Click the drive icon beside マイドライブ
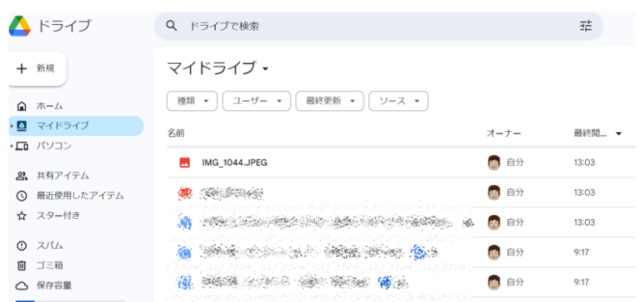 tap(22, 125)
